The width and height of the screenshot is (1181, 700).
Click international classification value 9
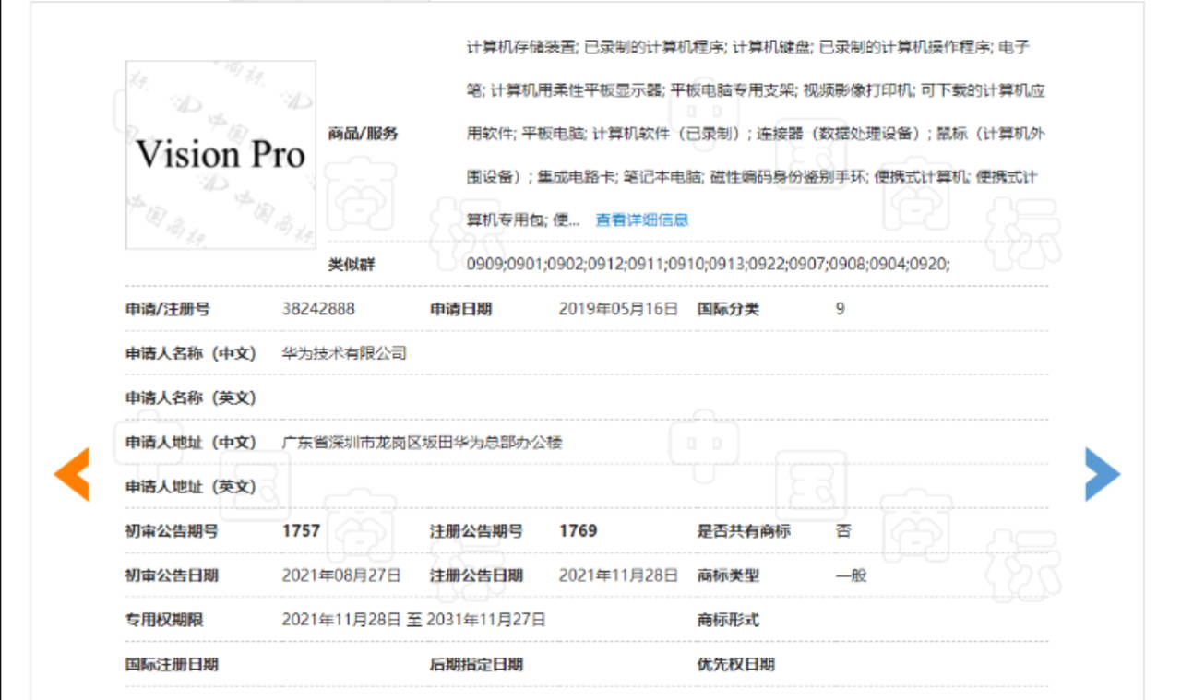840,309
